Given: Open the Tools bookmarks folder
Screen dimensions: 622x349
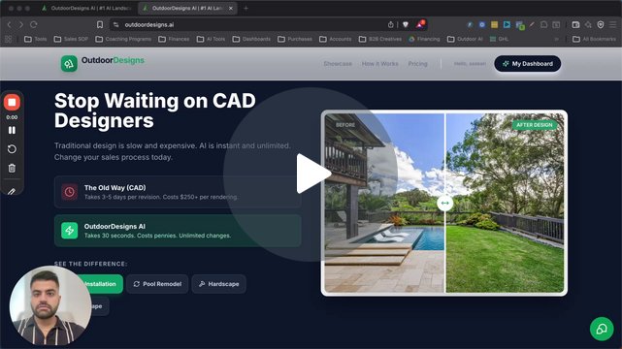Looking at the screenshot, I should click(x=35, y=39).
